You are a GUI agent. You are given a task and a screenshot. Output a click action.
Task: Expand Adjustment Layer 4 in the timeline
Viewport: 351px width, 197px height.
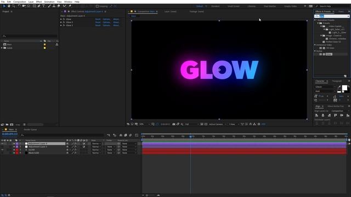tap(14, 143)
